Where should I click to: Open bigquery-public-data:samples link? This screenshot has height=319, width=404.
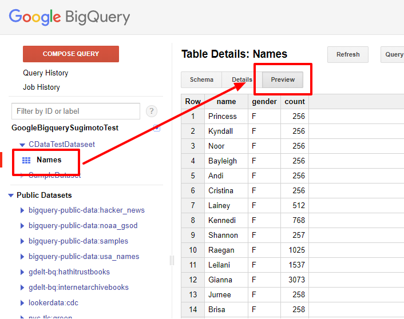pyautogui.click(x=78, y=241)
